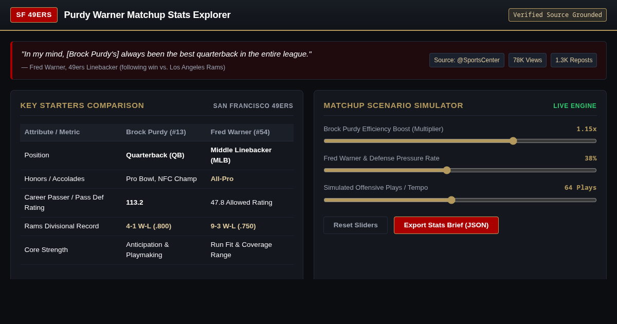Viewport: 617px width, 324px height.
Task: Click the Key Starters Comparison heading
Action: 82,105
